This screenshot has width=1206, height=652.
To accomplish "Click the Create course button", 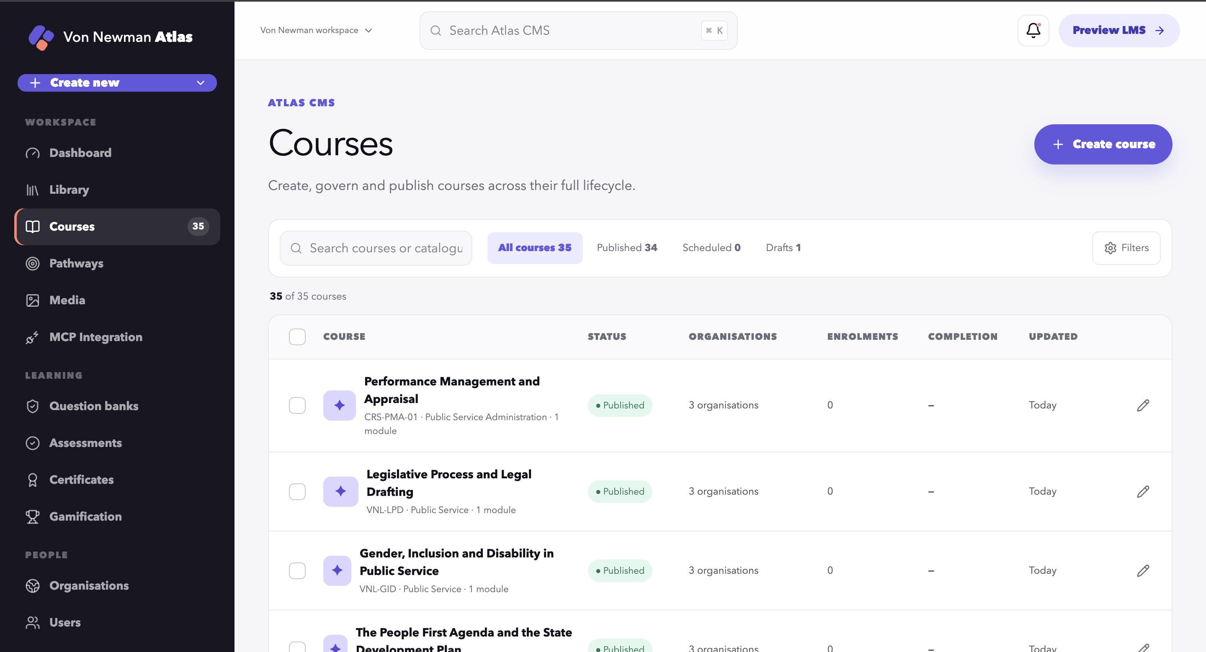I will pos(1103,144).
